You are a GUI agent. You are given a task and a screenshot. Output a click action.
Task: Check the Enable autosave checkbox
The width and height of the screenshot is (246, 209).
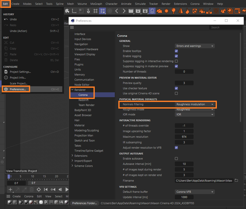(176, 159)
